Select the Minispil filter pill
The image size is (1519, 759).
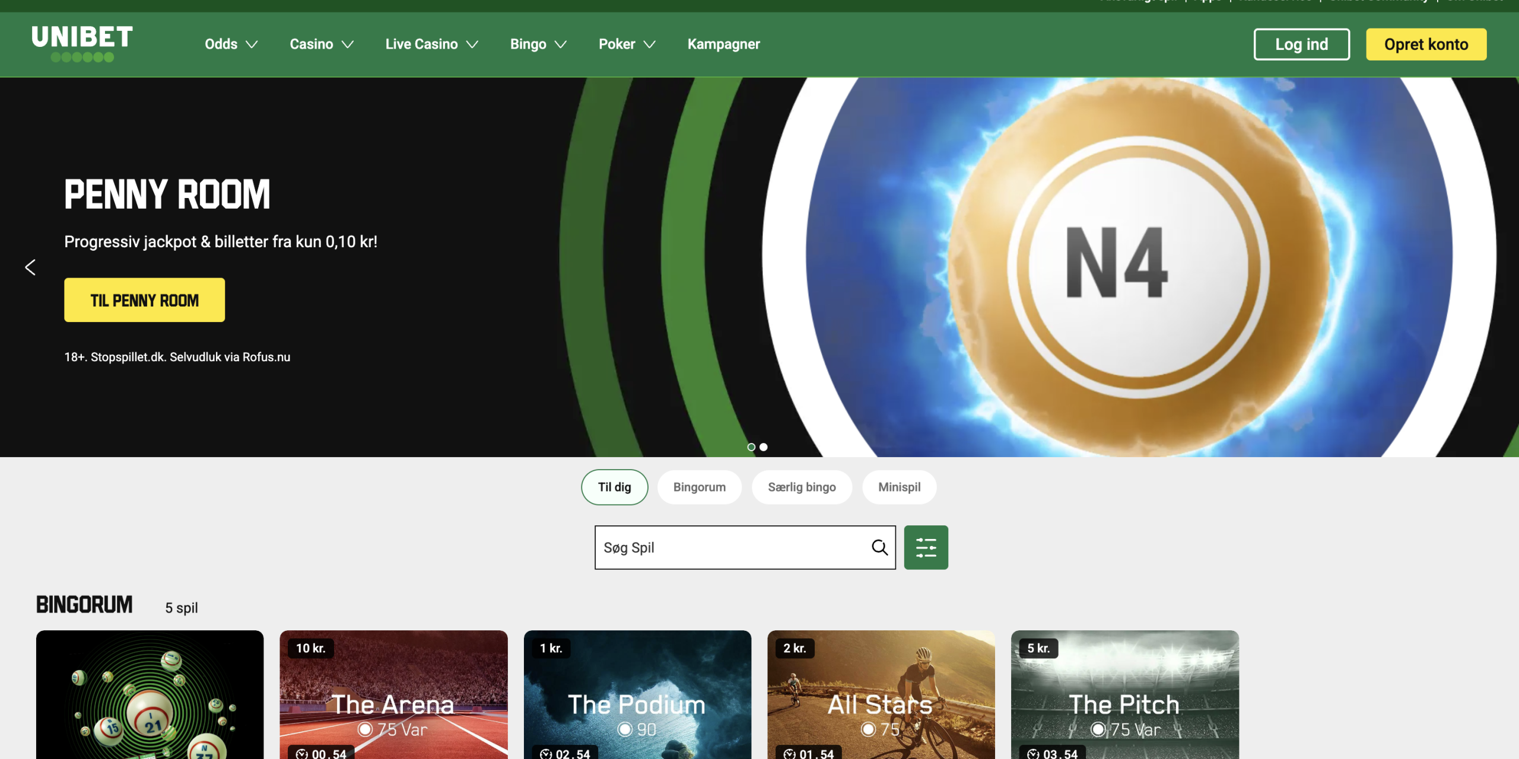[x=899, y=487]
